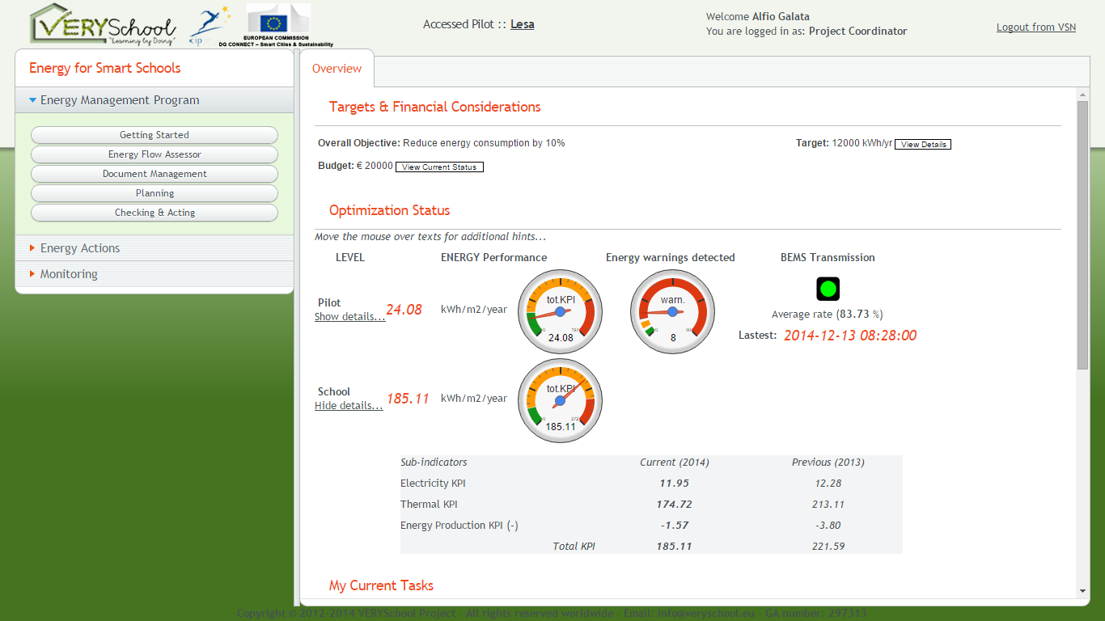The width and height of the screenshot is (1105, 621).
Task: Select the Overview tab
Action: [337, 69]
